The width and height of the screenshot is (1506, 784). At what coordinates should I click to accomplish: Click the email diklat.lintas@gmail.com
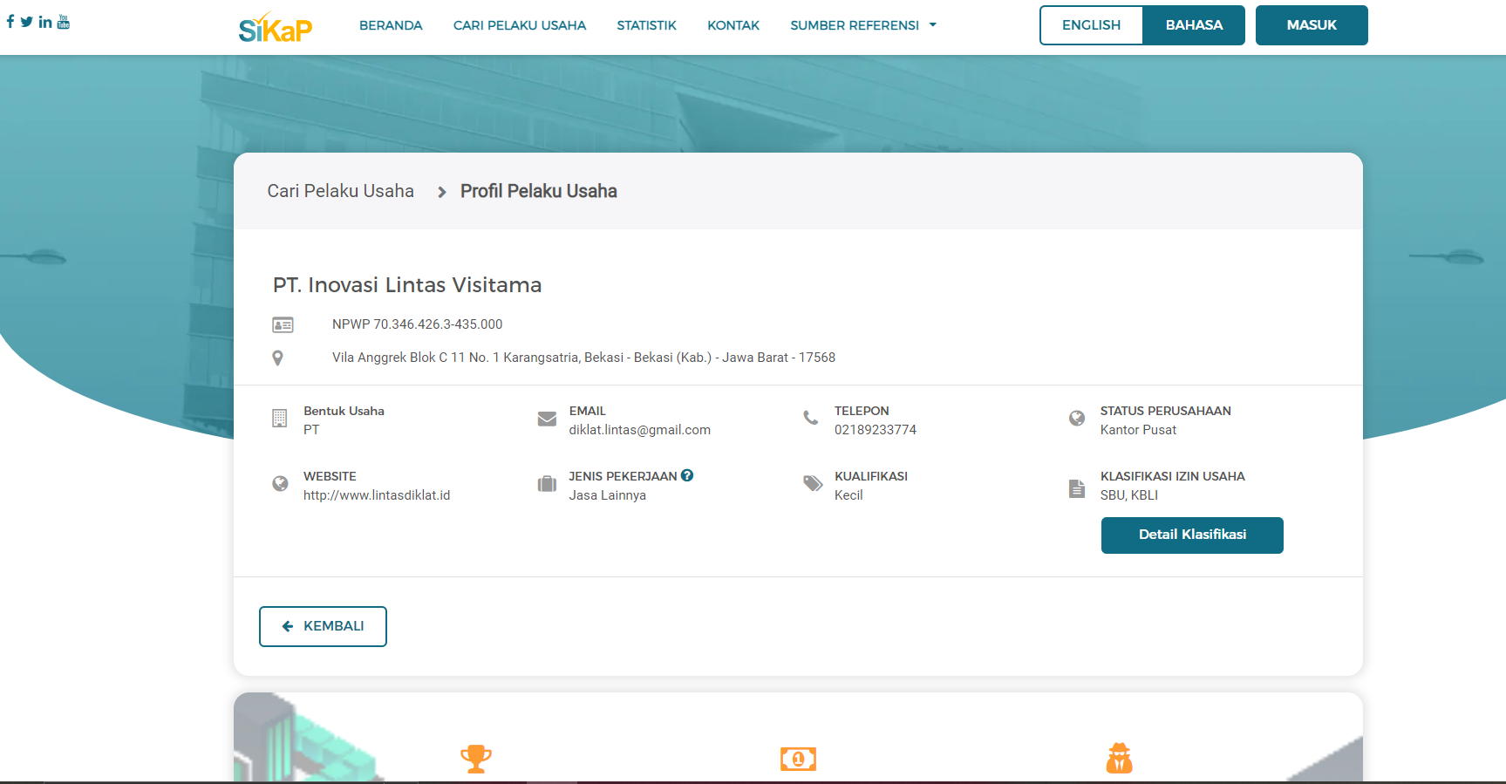639,430
